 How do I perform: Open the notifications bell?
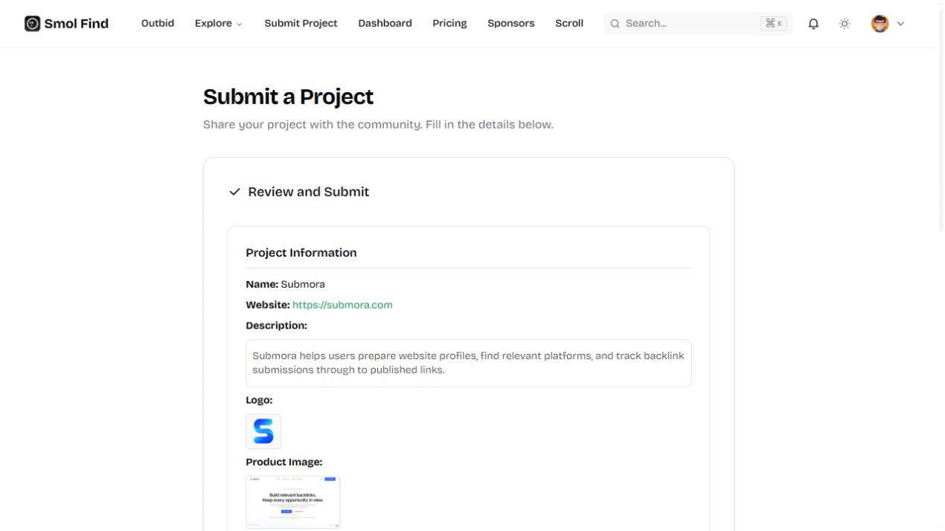pyautogui.click(x=813, y=24)
